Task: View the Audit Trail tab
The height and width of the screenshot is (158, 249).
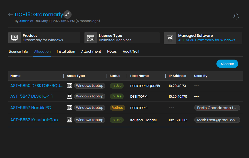Action: (x=131, y=52)
